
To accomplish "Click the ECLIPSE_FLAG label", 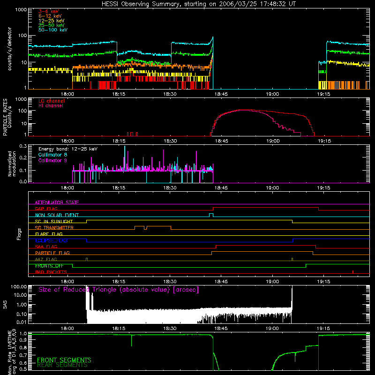I will tap(51, 240).
